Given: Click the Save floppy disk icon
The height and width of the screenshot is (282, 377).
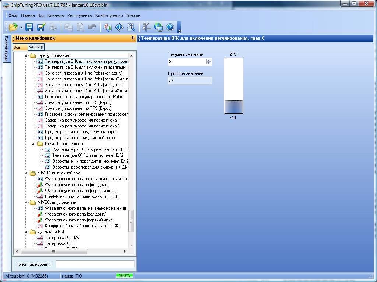Looking at the screenshot, I should [29, 27].
